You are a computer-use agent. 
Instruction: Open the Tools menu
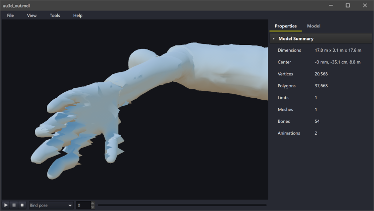55,15
